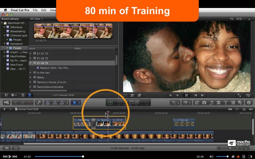The width and height of the screenshot is (255, 159).
Task: Click the in-the-can clip in timeline
Action: tap(184, 123)
